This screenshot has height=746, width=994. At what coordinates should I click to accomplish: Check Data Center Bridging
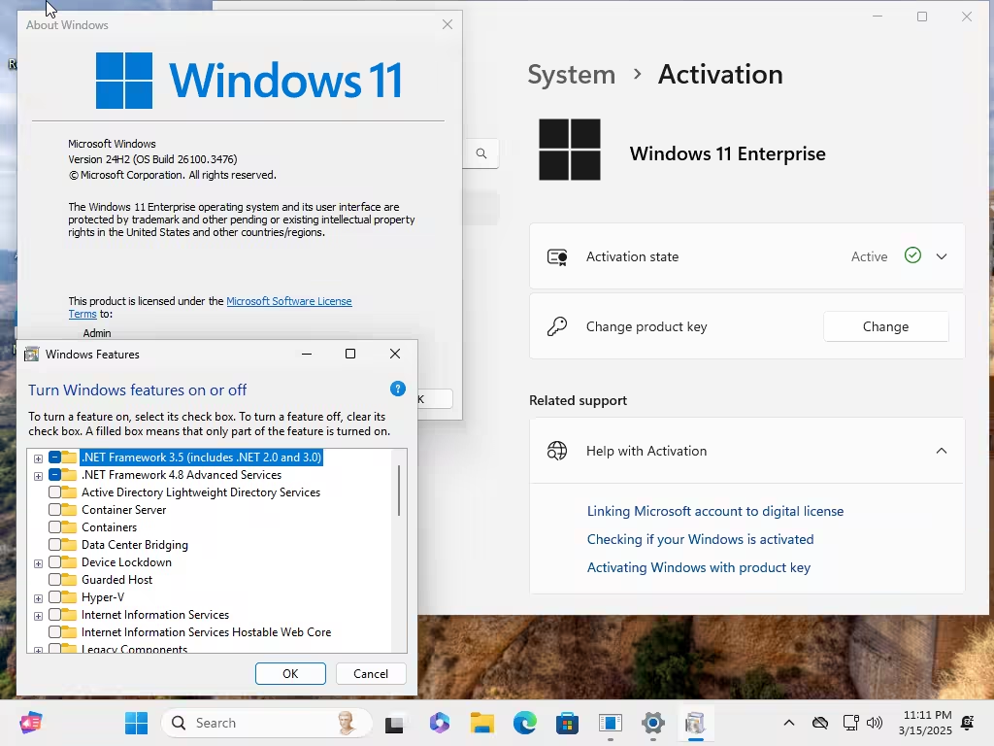(54, 544)
